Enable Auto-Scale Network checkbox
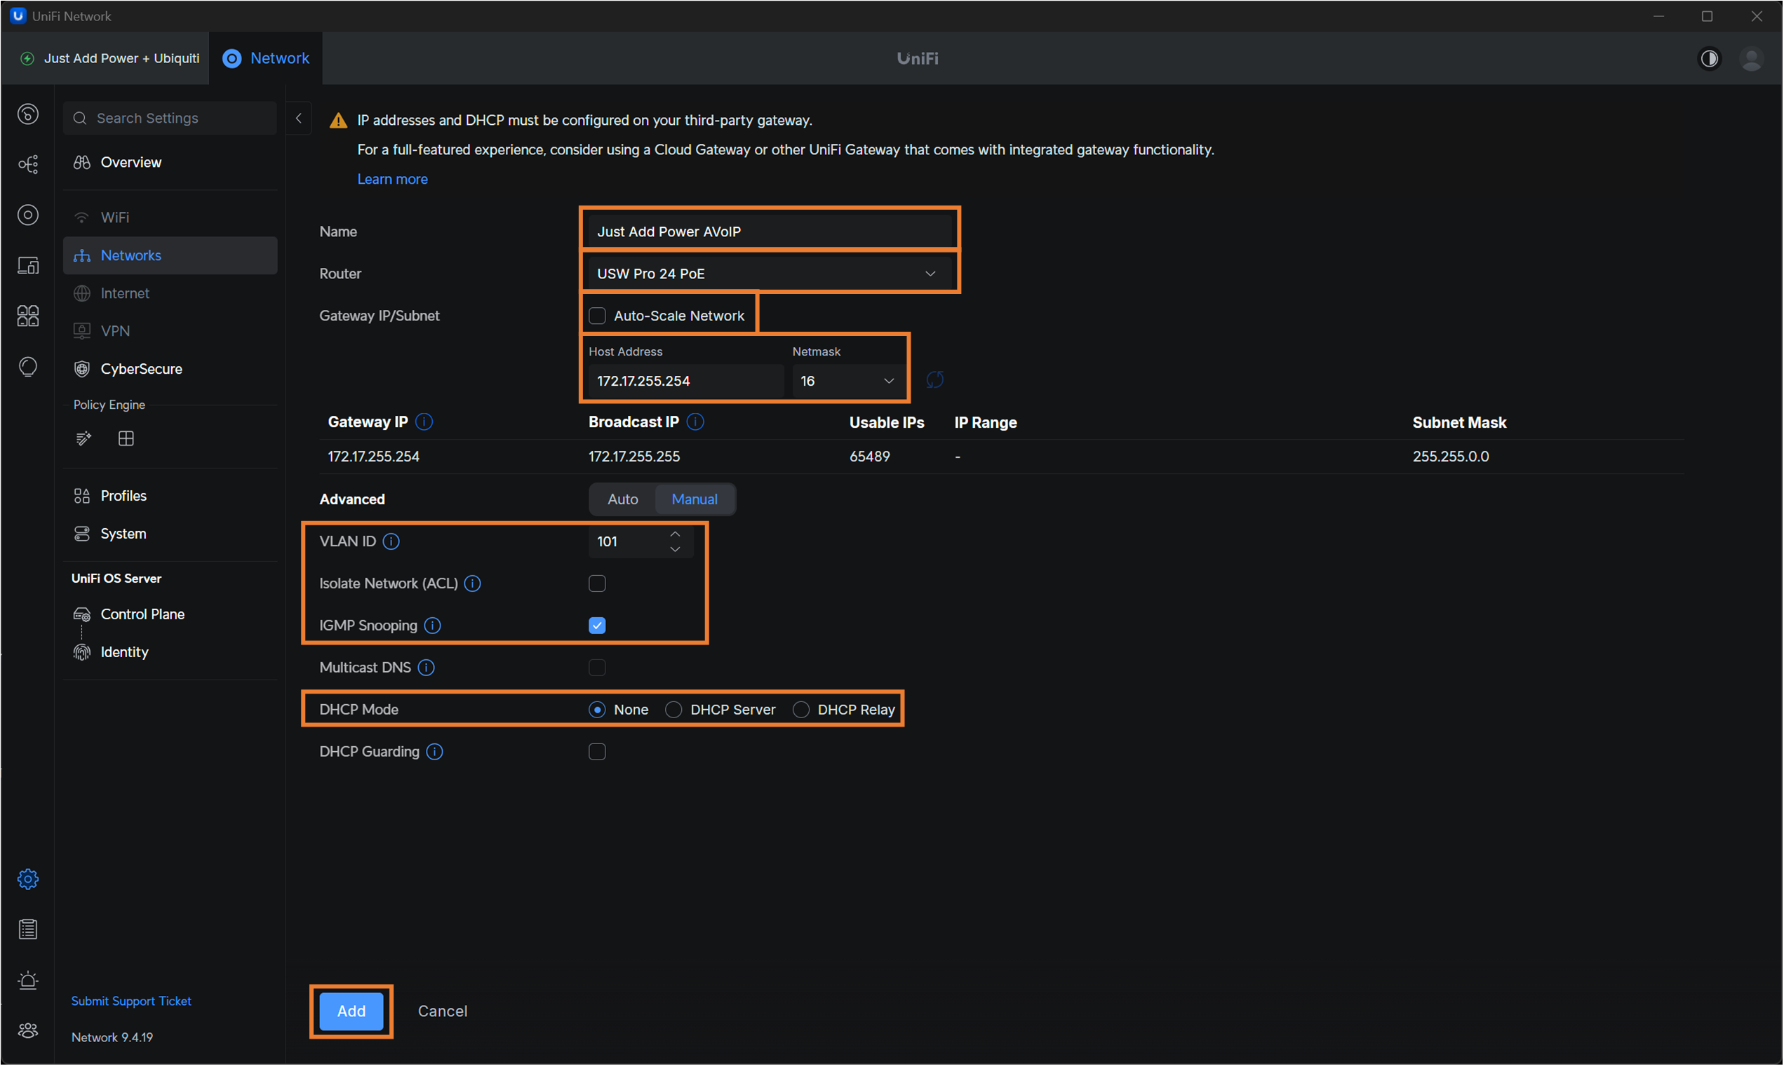 pos(597,316)
